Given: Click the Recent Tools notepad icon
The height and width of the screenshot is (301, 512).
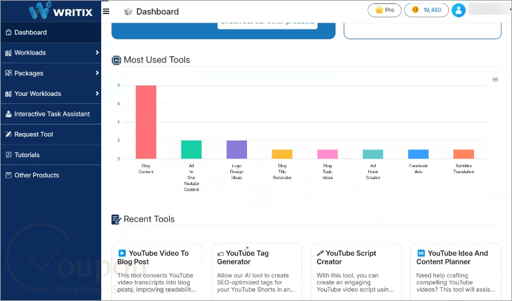Looking at the screenshot, I should (x=116, y=219).
